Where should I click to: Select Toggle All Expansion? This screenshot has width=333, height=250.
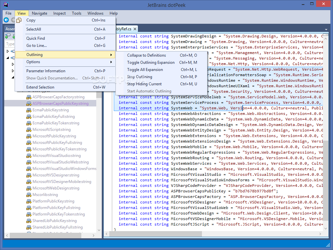[x=161, y=70]
